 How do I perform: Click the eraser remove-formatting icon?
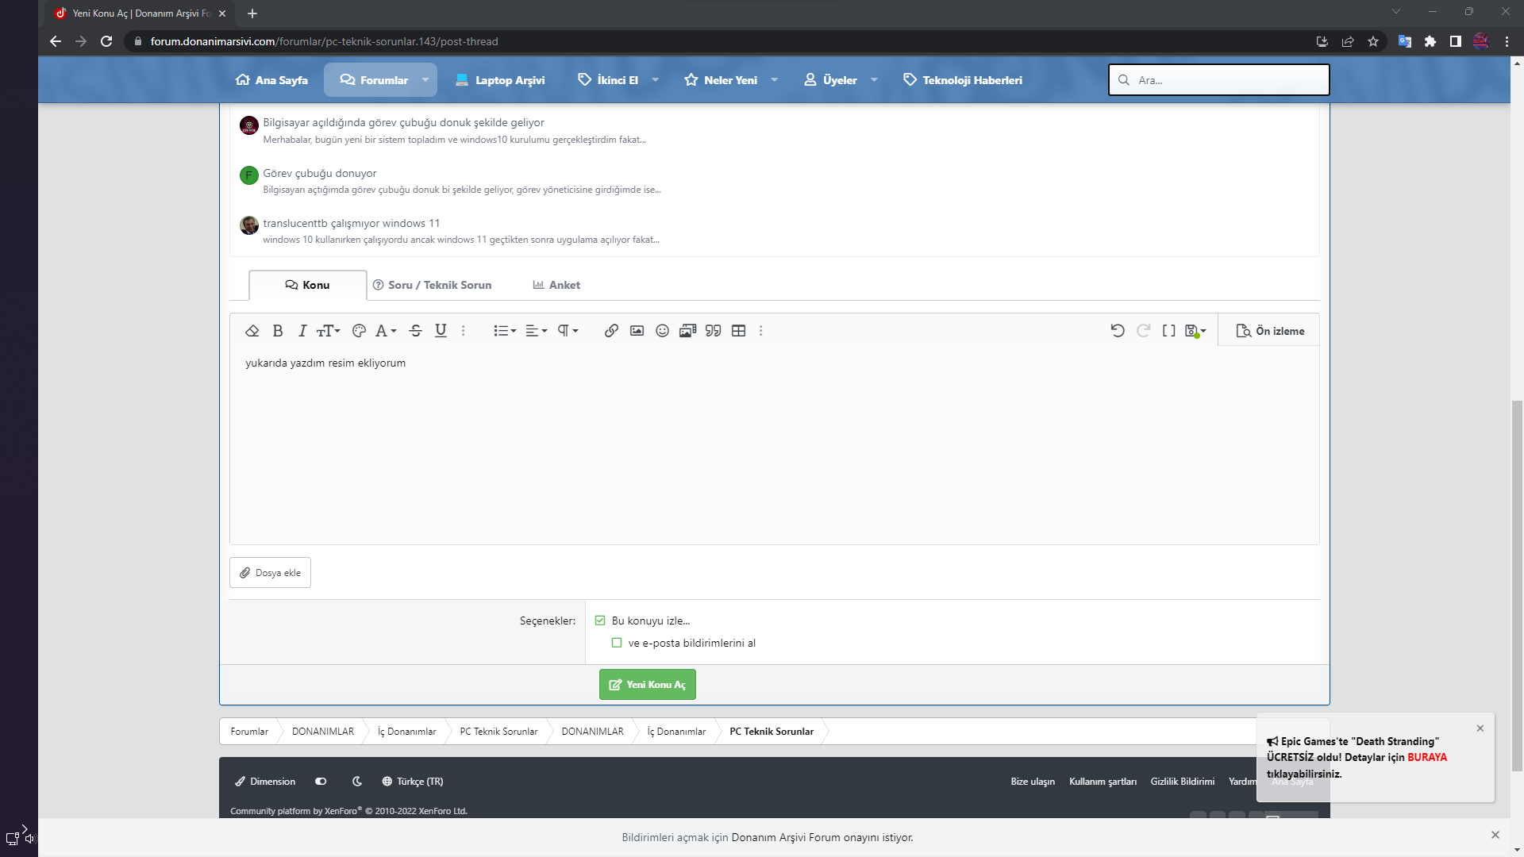point(252,331)
